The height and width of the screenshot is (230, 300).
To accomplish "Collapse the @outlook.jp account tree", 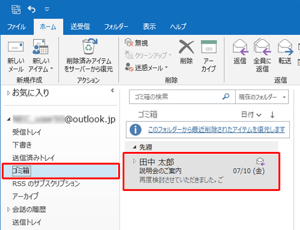I will 8,120.
